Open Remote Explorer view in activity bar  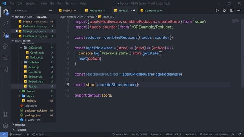5,69
